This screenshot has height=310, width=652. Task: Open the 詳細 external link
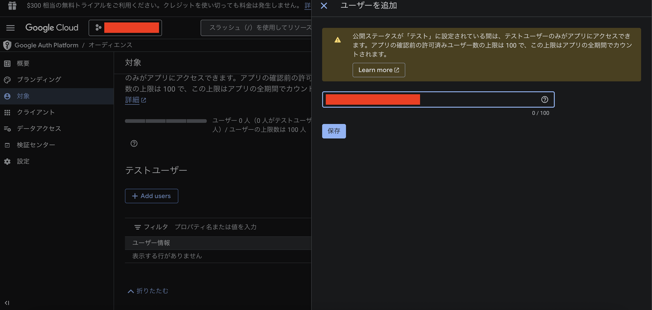[x=135, y=100]
